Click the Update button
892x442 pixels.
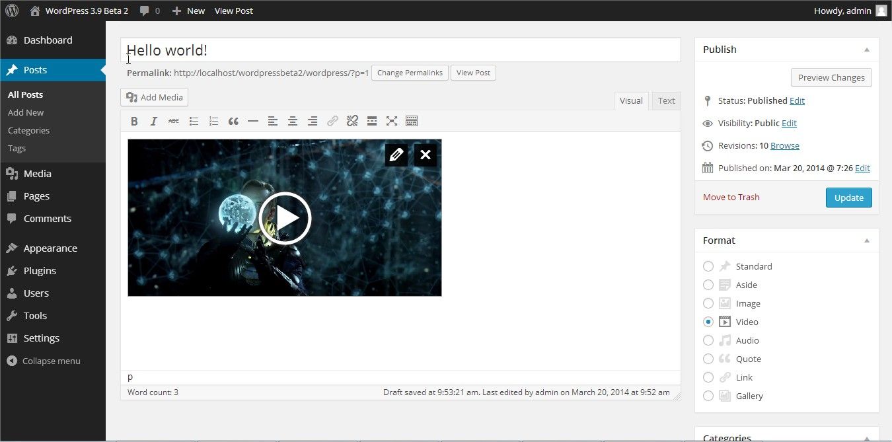(849, 198)
